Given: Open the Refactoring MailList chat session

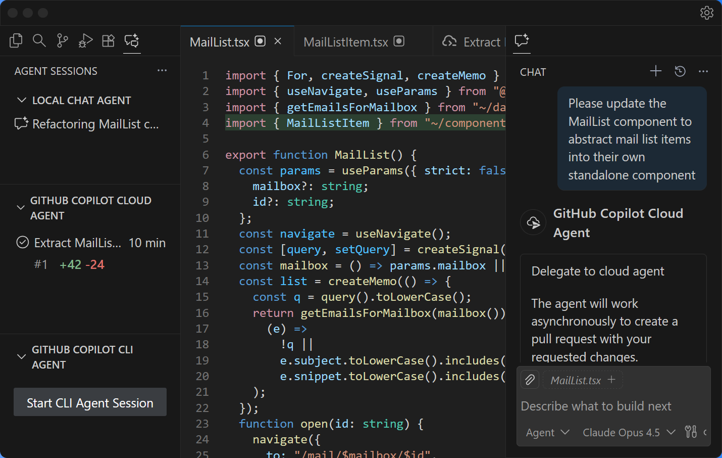Looking at the screenshot, I should pos(95,124).
